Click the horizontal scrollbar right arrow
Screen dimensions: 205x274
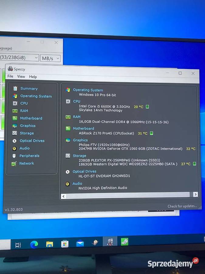pos(195,194)
